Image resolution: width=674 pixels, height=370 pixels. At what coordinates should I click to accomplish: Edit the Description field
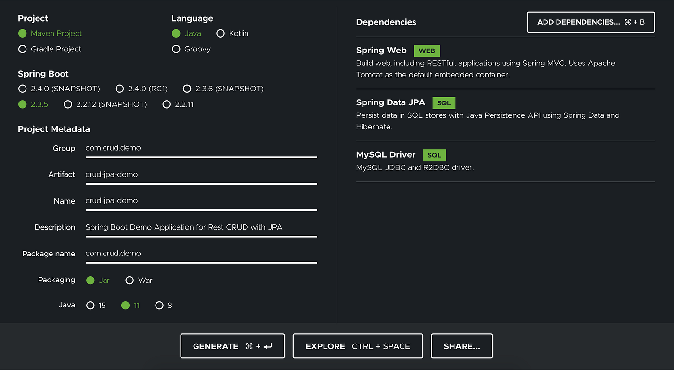point(201,227)
